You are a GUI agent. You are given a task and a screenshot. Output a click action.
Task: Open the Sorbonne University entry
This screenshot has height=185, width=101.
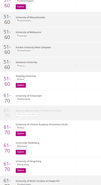click(x=26, y=62)
